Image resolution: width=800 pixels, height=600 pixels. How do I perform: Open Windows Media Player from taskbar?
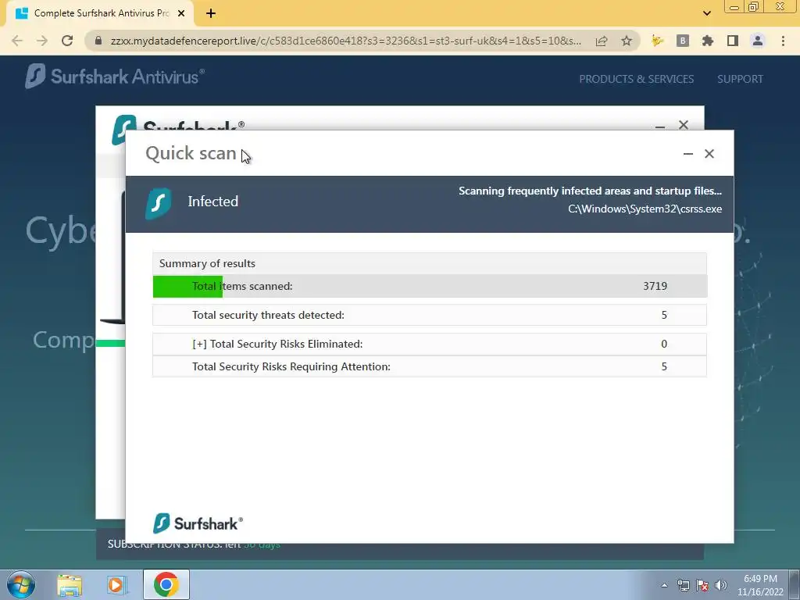coord(117,584)
